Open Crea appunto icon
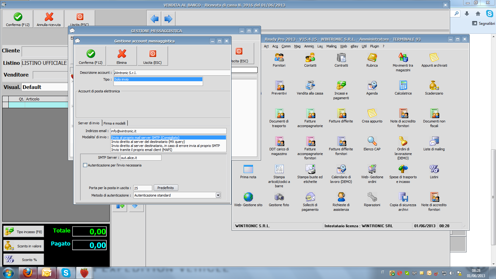Image resolution: width=496 pixels, height=279 pixels. click(x=372, y=116)
